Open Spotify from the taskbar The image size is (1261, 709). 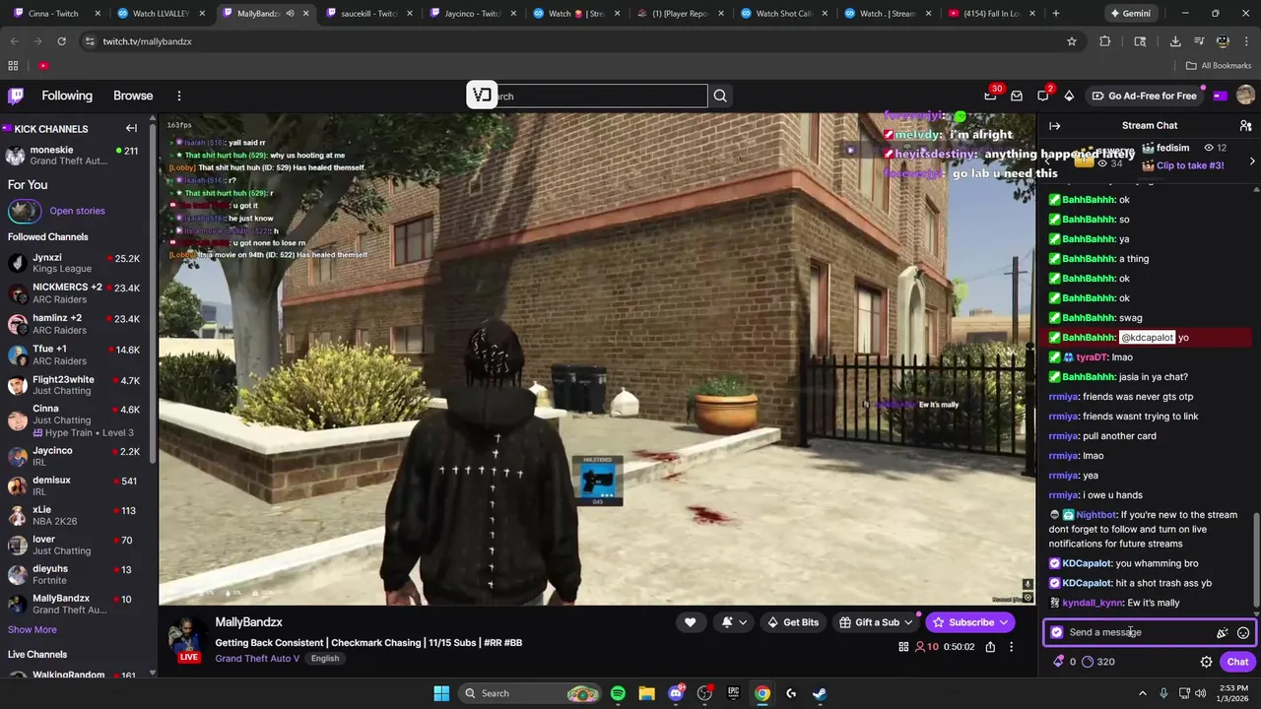(618, 693)
